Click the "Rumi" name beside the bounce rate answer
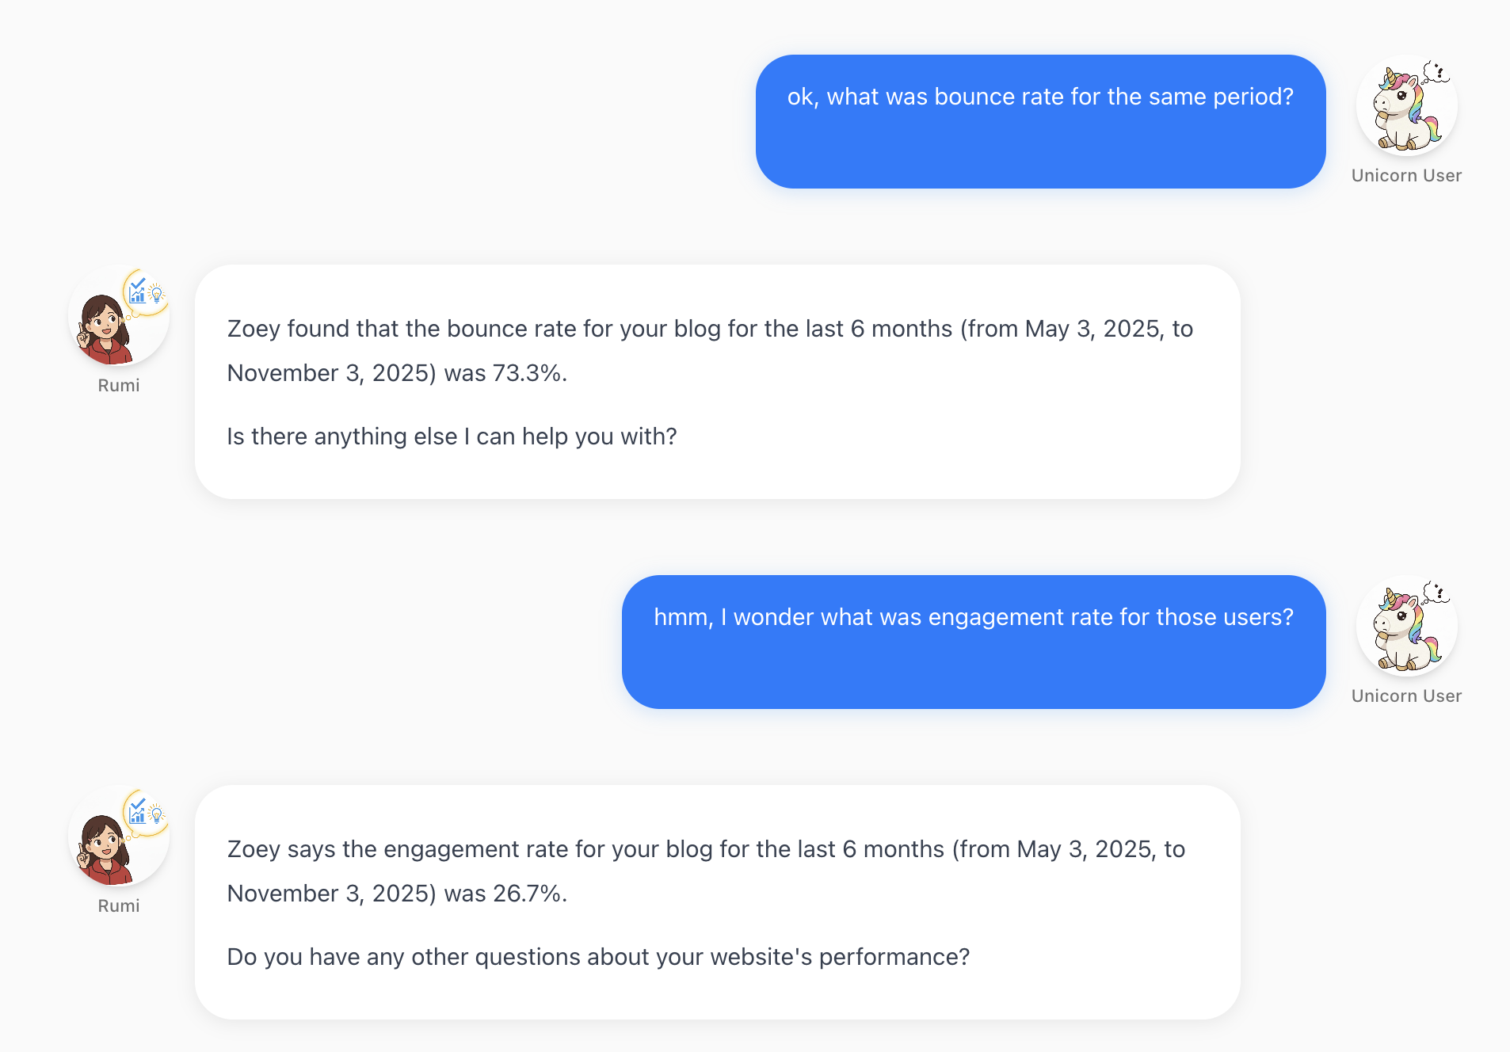 click(119, 386)
